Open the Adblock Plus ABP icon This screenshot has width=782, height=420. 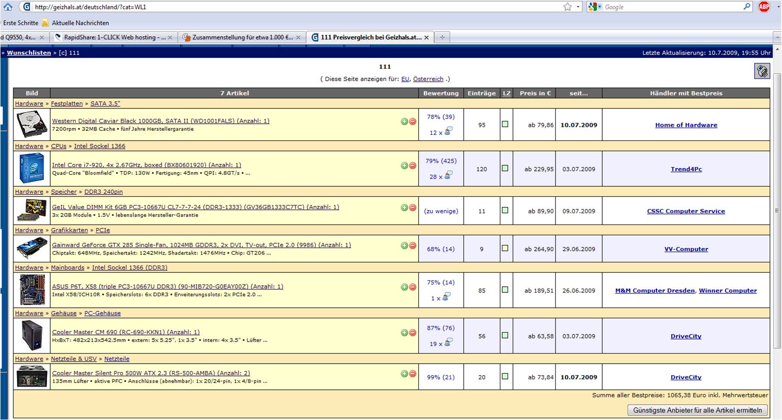pos(764,7)
